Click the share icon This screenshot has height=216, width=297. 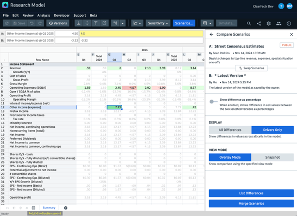coord(259,23)
